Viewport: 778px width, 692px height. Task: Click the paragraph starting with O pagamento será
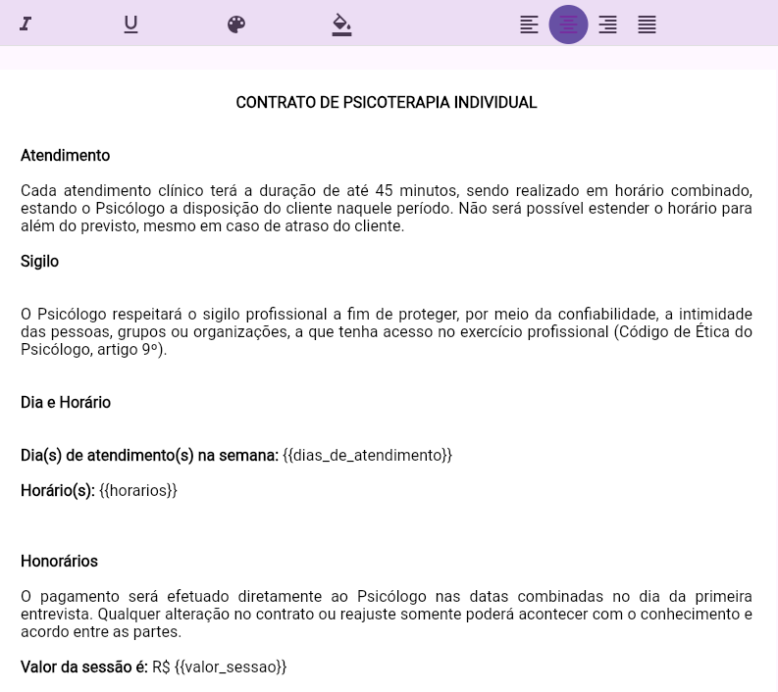coord(386,615)
